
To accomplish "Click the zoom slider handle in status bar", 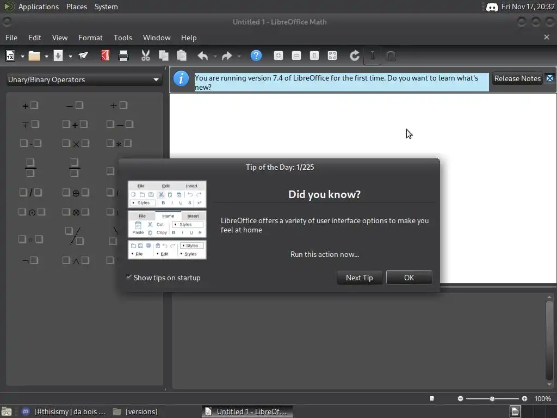I will pyautogui.click(x=492, y=399).
